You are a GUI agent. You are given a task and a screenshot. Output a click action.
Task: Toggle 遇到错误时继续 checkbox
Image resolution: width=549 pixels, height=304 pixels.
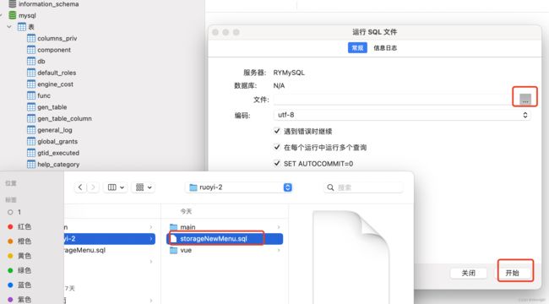click(x=277, y=131)
